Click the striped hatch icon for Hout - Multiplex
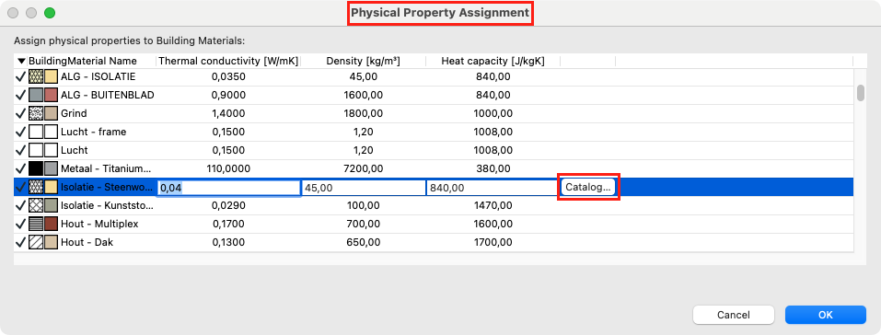The width and height of the screenshot is (881, 335). 36,224
